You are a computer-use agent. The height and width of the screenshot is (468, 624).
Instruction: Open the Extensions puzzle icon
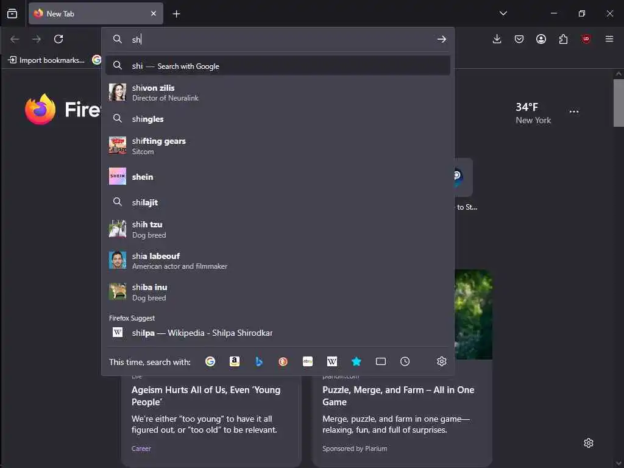tap(563, 39)
